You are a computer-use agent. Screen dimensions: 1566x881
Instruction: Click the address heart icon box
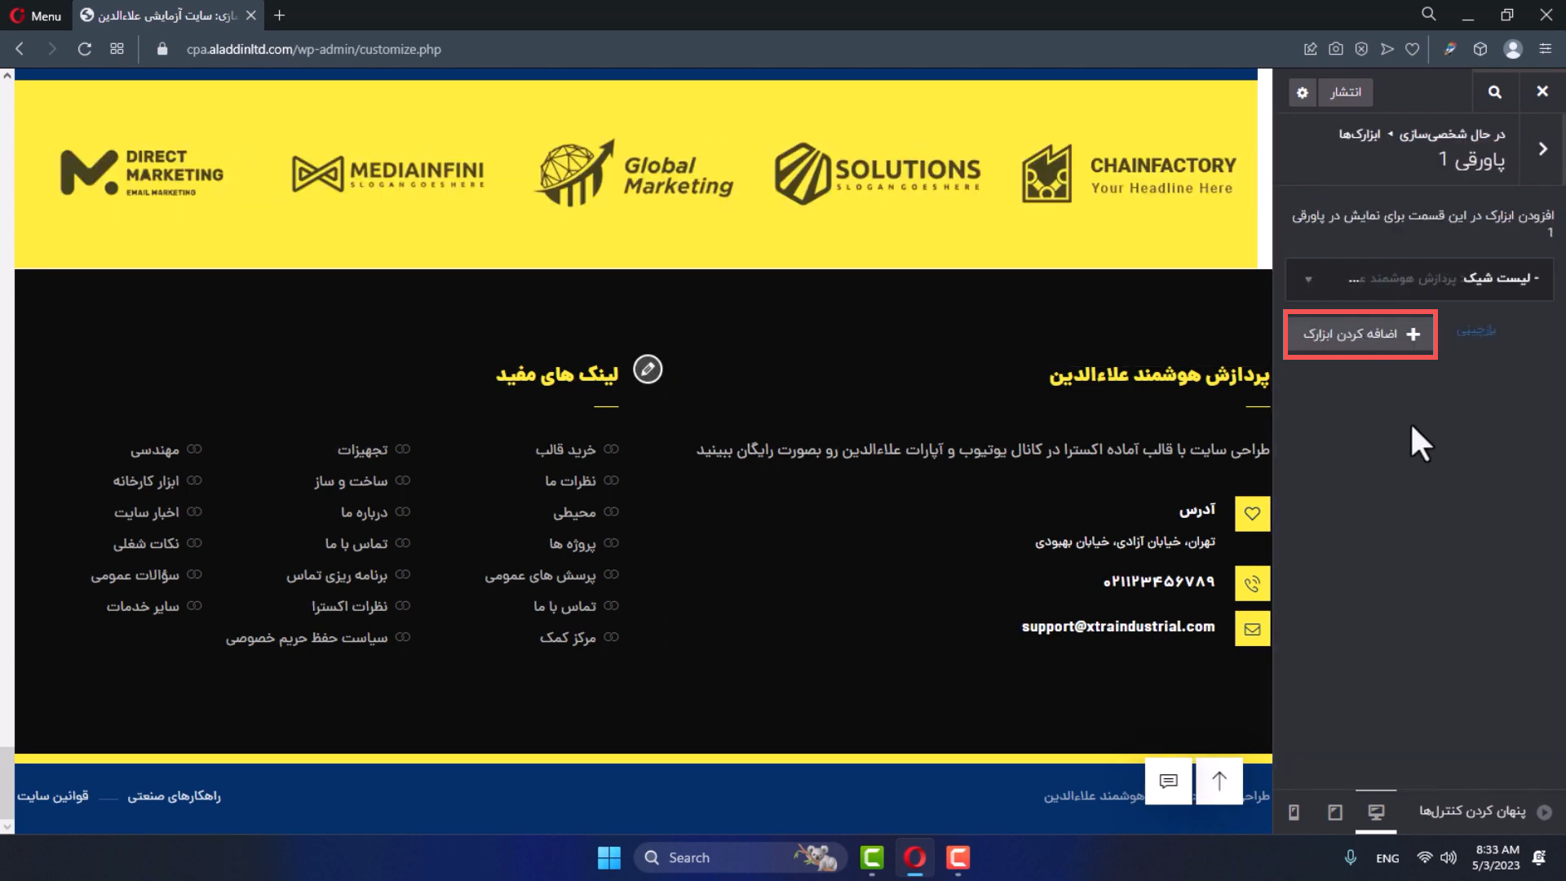(x=1252, y=514)
